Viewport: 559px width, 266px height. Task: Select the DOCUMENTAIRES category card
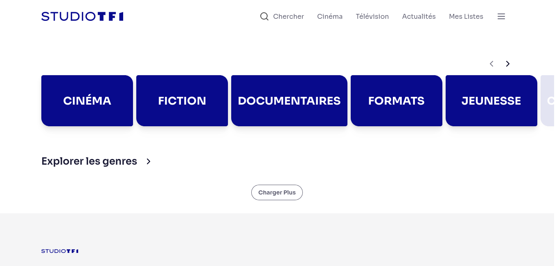(x=289, y=101)
